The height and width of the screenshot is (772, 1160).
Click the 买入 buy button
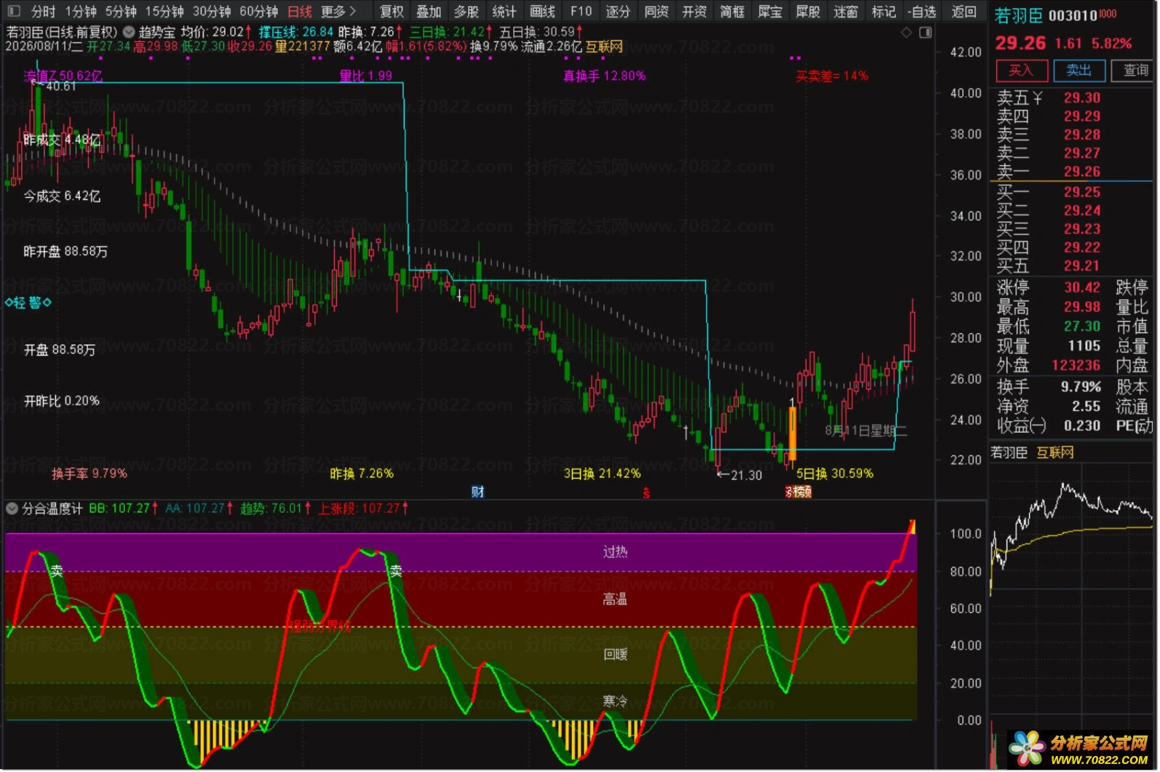[x=1021, y=71]
